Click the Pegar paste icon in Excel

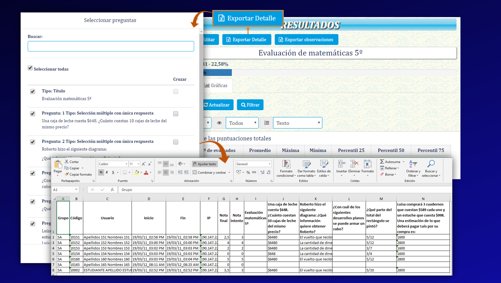pyautogui.click(x=58, y=164)
